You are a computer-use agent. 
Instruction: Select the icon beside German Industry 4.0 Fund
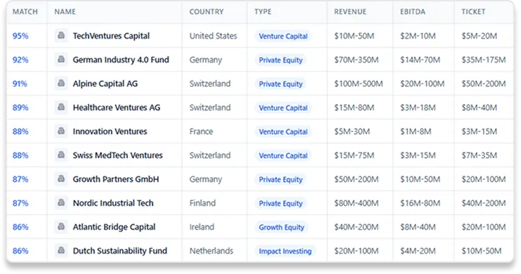tap(61, 59)
